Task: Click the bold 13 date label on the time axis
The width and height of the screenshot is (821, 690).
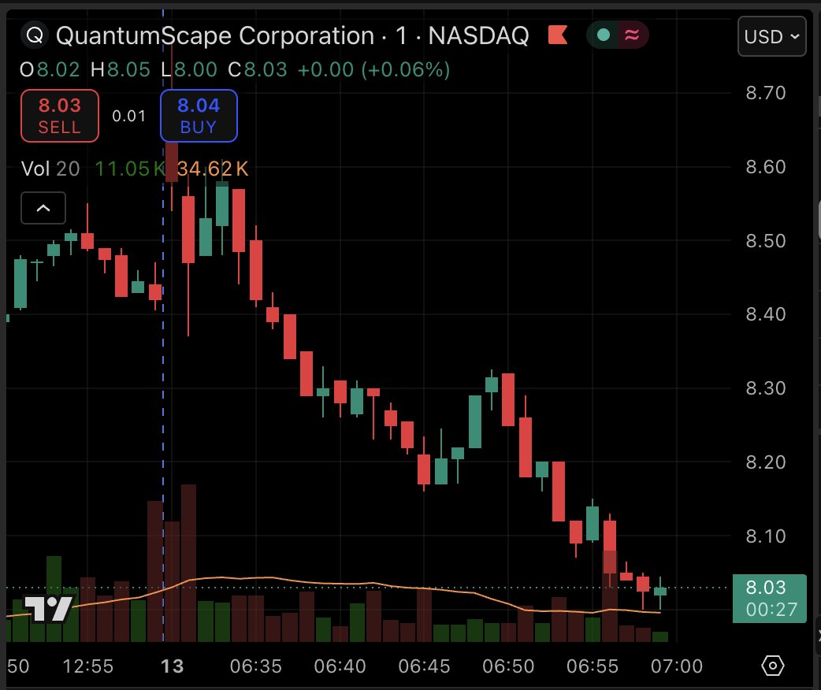Action: tap(172, 666)
